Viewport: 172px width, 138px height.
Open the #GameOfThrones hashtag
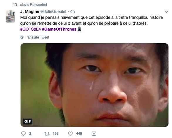[59, 29]
